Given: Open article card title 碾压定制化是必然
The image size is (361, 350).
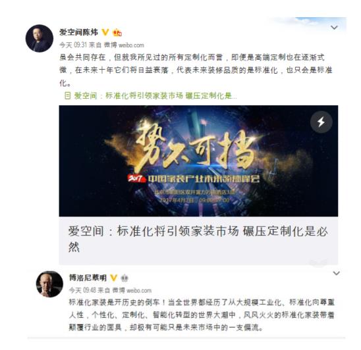Looking at the screenshot, I should 198,239.
